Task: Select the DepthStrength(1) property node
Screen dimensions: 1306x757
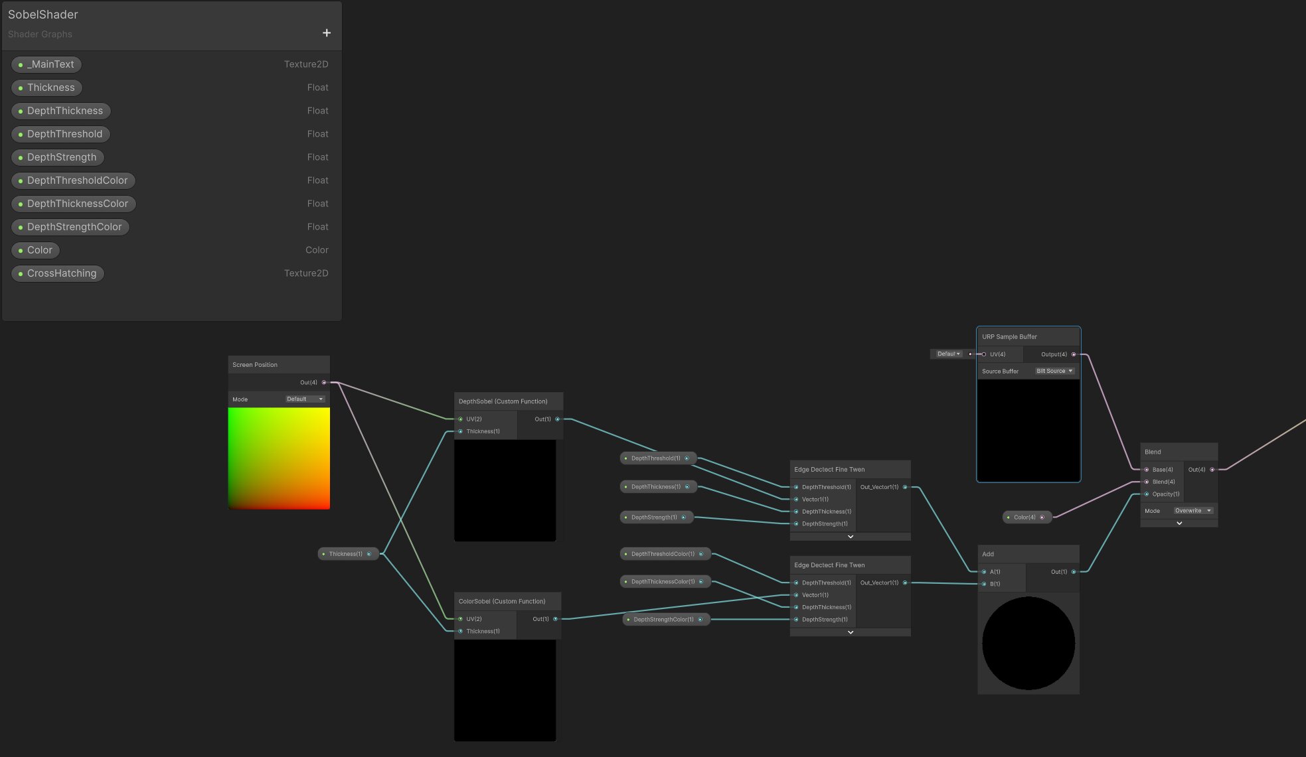Action: click(x=657, y=517)
